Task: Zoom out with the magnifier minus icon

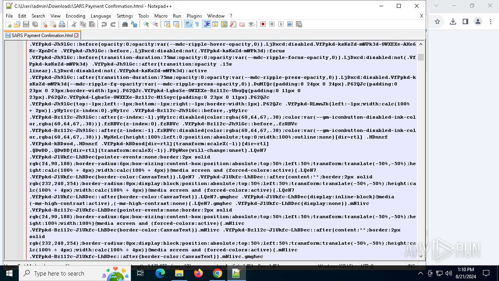Action: pyautogui.click(x=155, y=24)
